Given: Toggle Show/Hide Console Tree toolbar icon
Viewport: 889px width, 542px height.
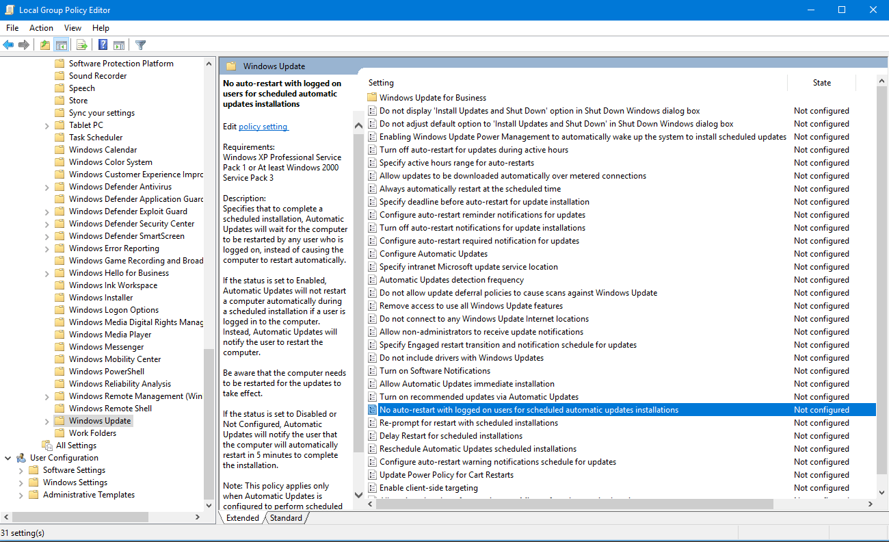Looking at the screenshot, I should [61, 45].
